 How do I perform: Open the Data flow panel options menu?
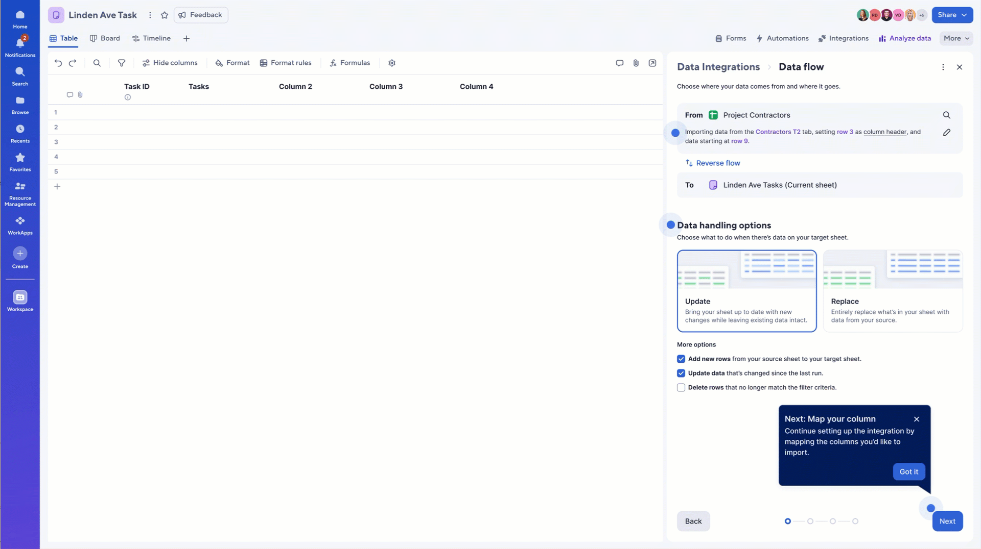point(943,67)
